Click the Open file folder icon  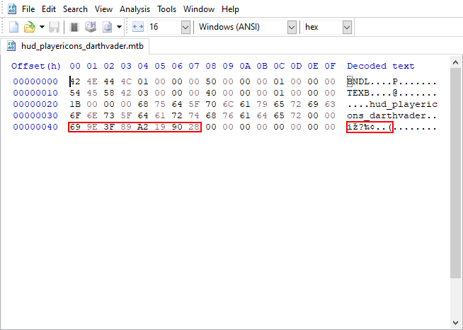30,27
